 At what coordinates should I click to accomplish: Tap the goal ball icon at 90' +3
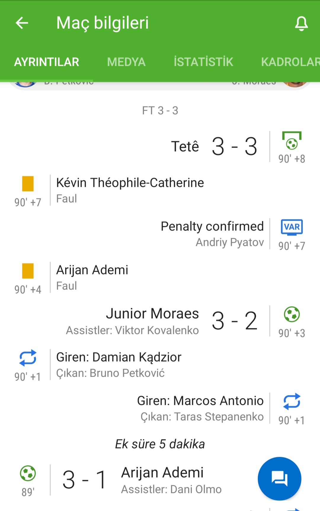(x=292, y=314)
